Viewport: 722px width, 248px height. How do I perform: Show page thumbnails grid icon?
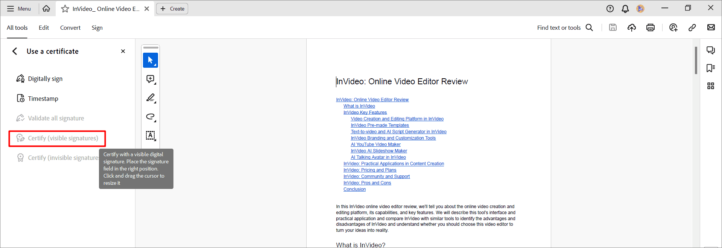711,86
